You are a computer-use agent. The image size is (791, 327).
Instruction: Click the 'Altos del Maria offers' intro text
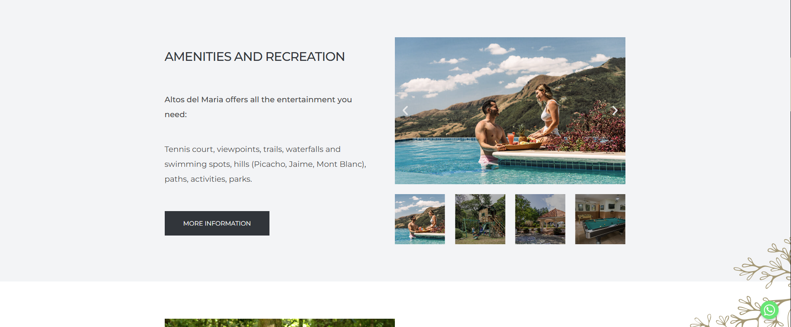(258, 107)
